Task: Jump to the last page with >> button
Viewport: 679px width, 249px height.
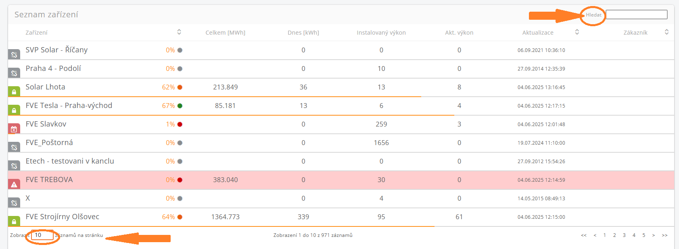Action: pos(664,235)
